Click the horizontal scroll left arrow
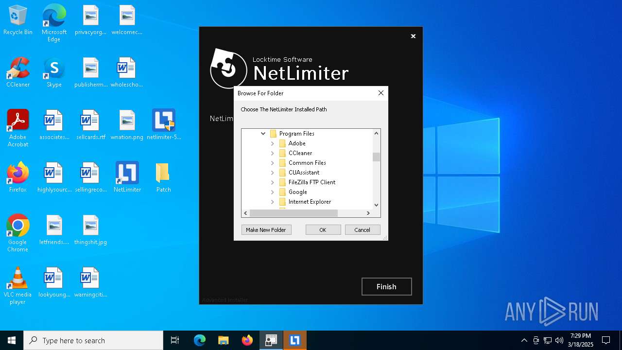The image size is (622, 350). click(x=245, y=213)
